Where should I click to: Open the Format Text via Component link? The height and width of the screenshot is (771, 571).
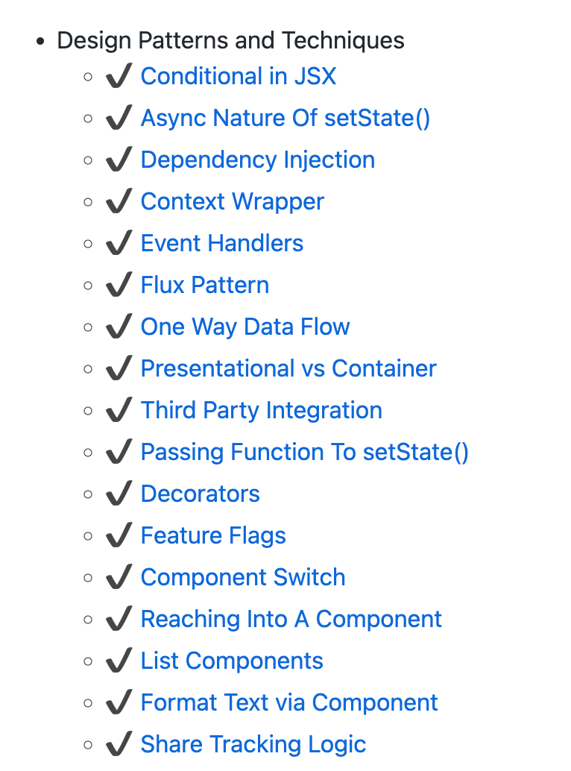289,702
